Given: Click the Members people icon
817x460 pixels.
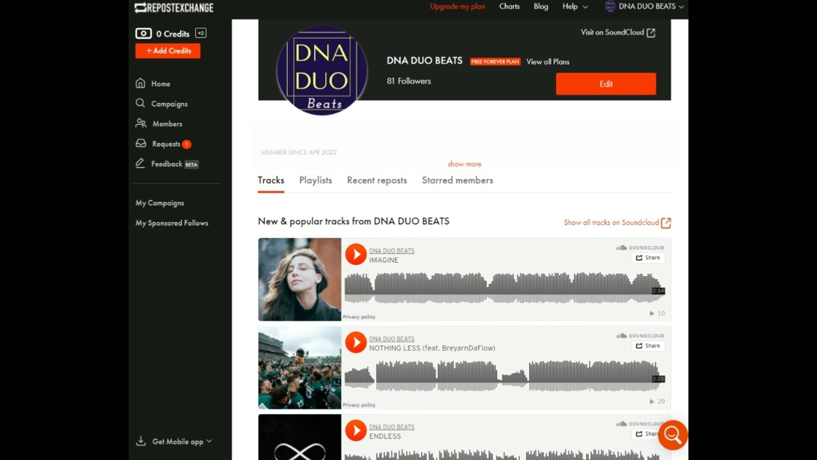Looking at the screenshot, I should tap(141, 123).
